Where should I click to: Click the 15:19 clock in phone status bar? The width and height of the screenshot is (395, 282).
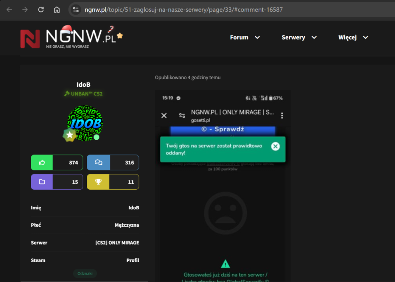(x=167, y=98)
